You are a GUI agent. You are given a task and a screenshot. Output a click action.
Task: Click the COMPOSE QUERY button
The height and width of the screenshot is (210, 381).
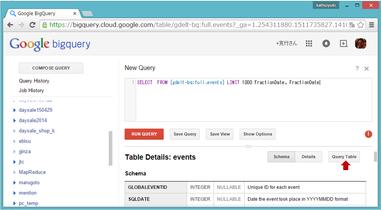pyautogui.click(x=51, y=68)
